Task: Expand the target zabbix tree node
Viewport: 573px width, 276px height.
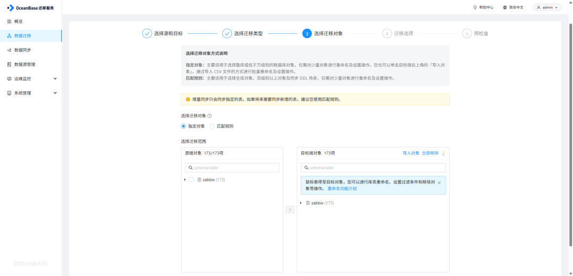Action: click(301, 203)
